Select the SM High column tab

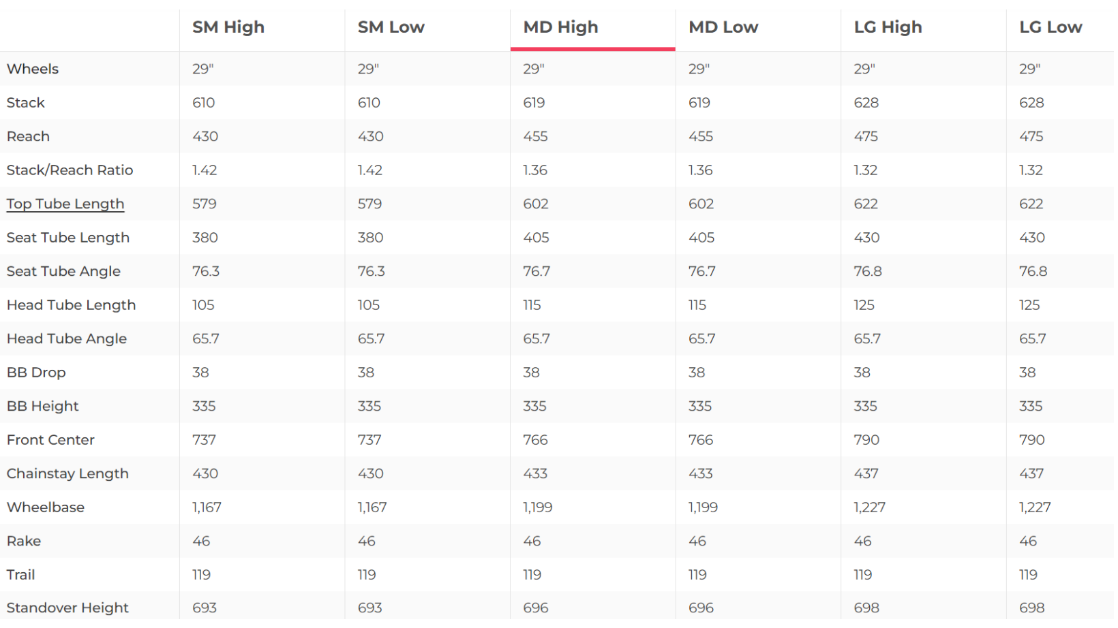228,27
